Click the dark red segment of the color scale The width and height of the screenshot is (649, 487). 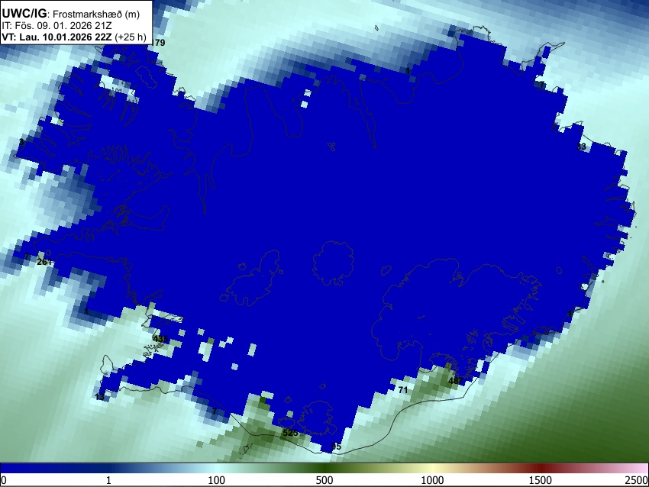(x=541, y=469)
